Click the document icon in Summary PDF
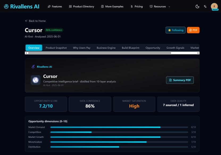The height and width of the screenshot is (155, 221). point(170,80)
